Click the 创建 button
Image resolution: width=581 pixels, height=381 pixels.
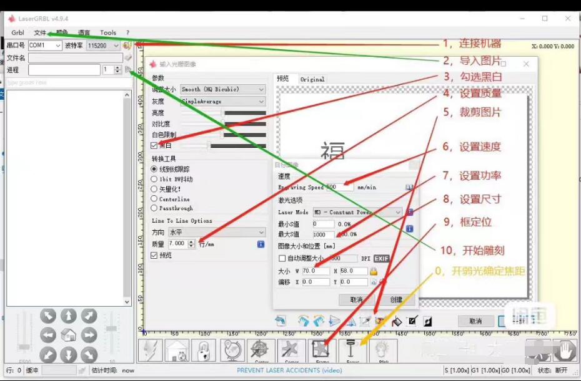[x=397, y=299]
